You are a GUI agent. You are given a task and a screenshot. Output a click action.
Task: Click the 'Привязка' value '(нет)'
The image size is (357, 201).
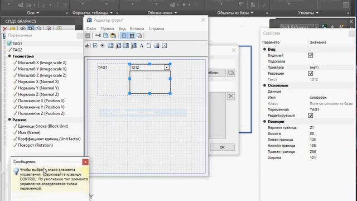pyautogui.click(x=314, y=68)
